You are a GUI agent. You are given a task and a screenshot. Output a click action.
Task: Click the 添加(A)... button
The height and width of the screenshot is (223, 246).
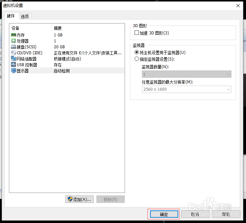[x=80, y=199]
